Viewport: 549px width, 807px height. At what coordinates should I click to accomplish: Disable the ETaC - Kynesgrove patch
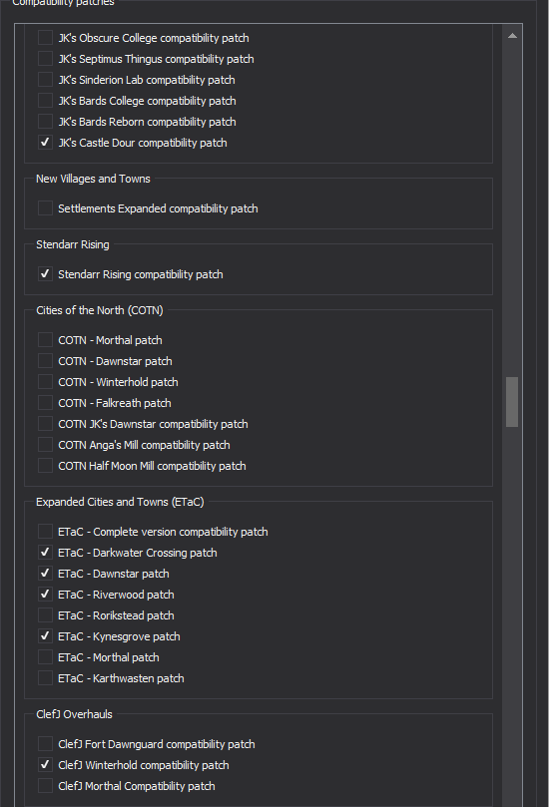pyautogui.click(x=45, y=636)
